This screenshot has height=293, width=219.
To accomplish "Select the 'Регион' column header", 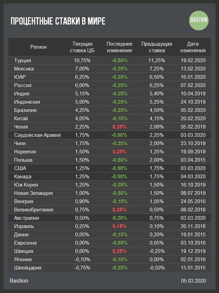I will click(x=38, y=47).
